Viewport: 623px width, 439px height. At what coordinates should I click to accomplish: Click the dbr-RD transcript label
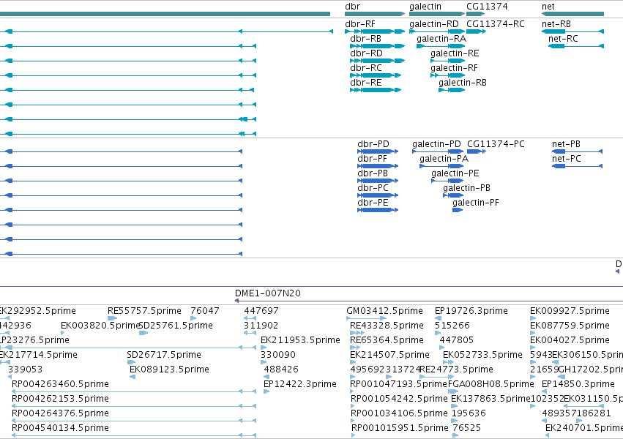point(366,53)
